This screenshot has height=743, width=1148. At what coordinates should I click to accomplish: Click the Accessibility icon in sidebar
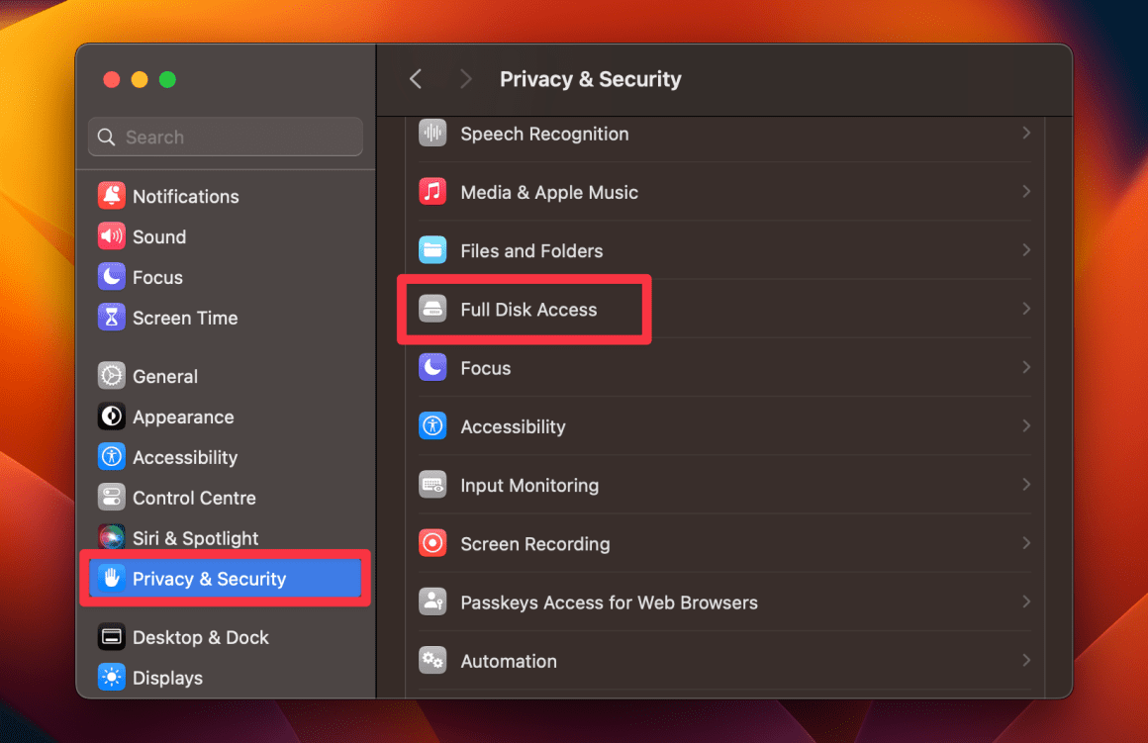(x=112, y=457)
